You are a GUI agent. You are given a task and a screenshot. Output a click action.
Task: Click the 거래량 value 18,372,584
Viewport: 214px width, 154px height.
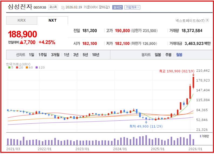[192, 31]
